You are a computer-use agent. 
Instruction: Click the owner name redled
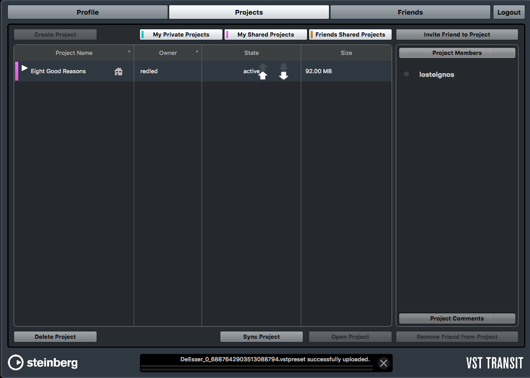pos(149,71)
